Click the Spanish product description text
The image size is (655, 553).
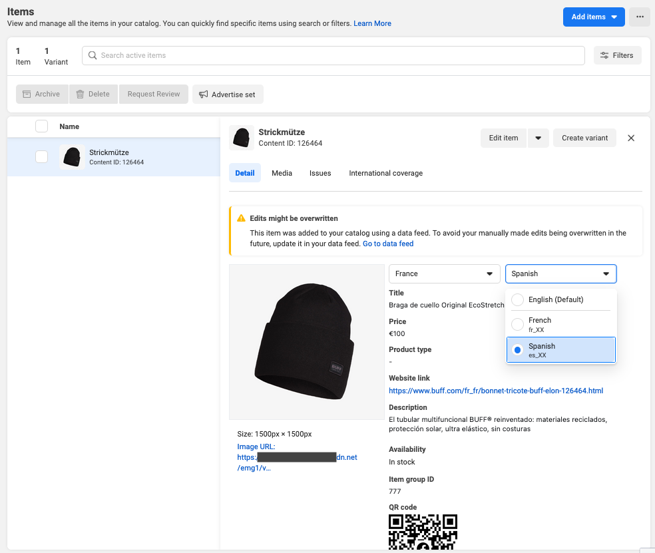(498, 424)
